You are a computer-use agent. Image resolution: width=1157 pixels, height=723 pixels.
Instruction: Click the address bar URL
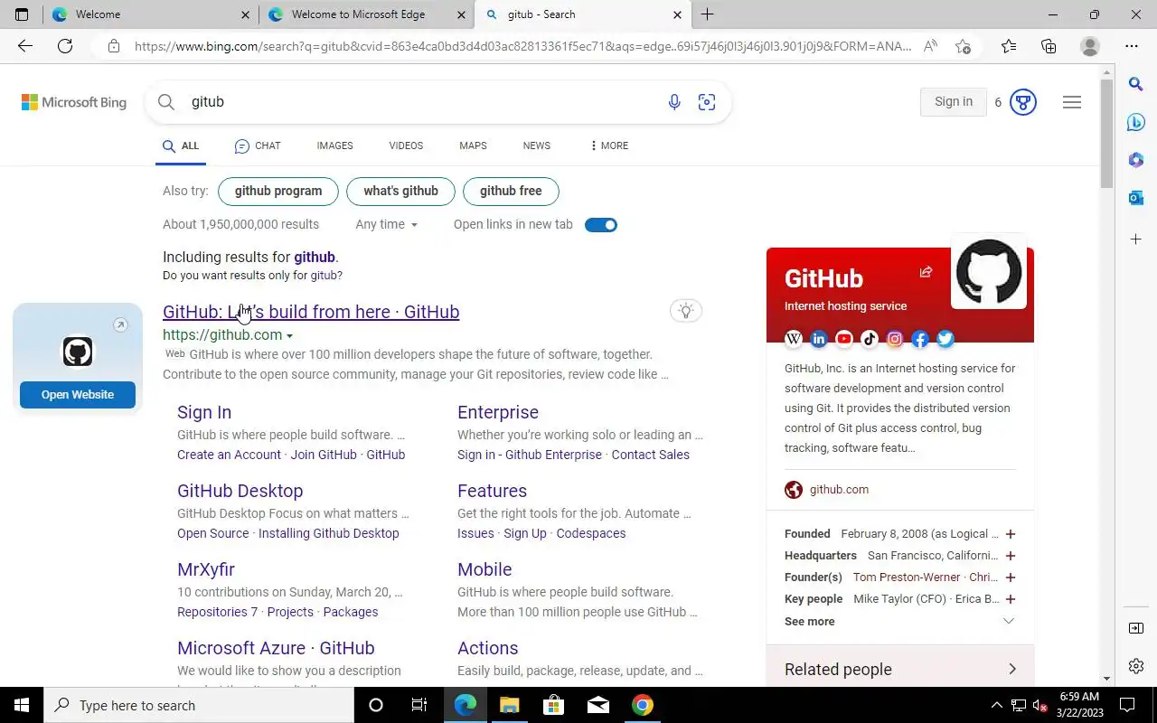tap(522, 46)
